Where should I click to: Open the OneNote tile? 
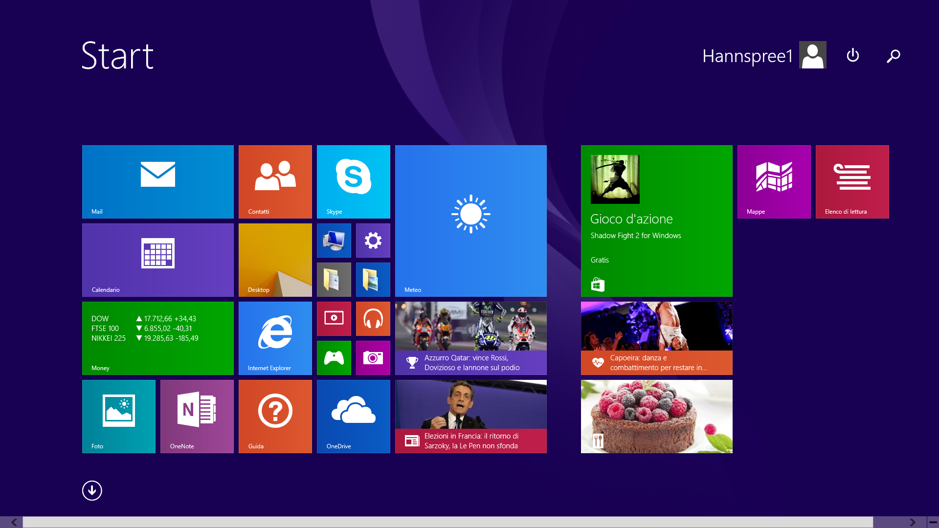[x=197, y=416]
